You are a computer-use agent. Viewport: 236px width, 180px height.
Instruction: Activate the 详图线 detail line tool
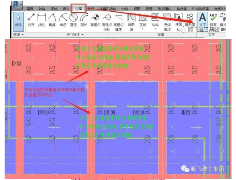(131, 22)
